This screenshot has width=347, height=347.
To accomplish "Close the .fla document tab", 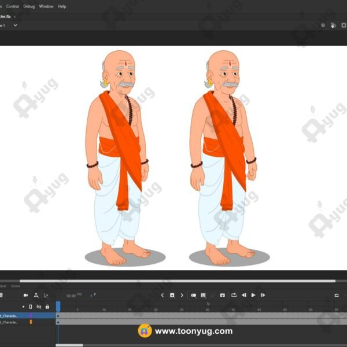I will click(14, 17).
